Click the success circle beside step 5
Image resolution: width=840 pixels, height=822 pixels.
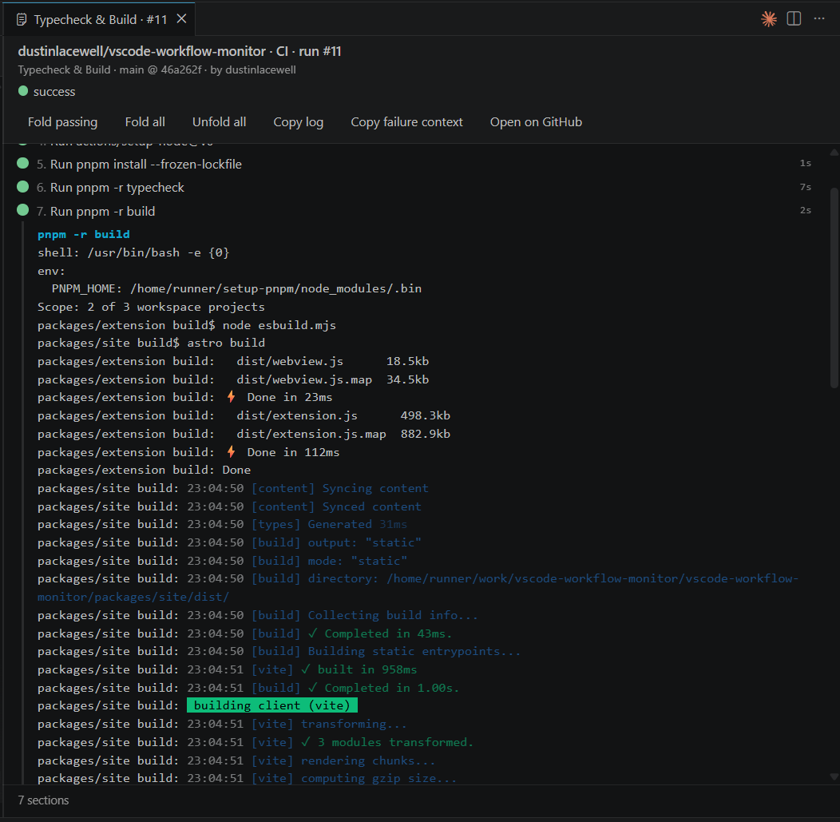22,165
